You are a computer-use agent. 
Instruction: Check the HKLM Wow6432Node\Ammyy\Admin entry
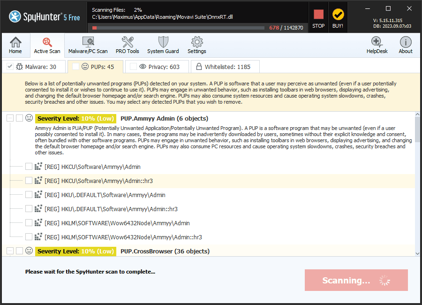29,222
